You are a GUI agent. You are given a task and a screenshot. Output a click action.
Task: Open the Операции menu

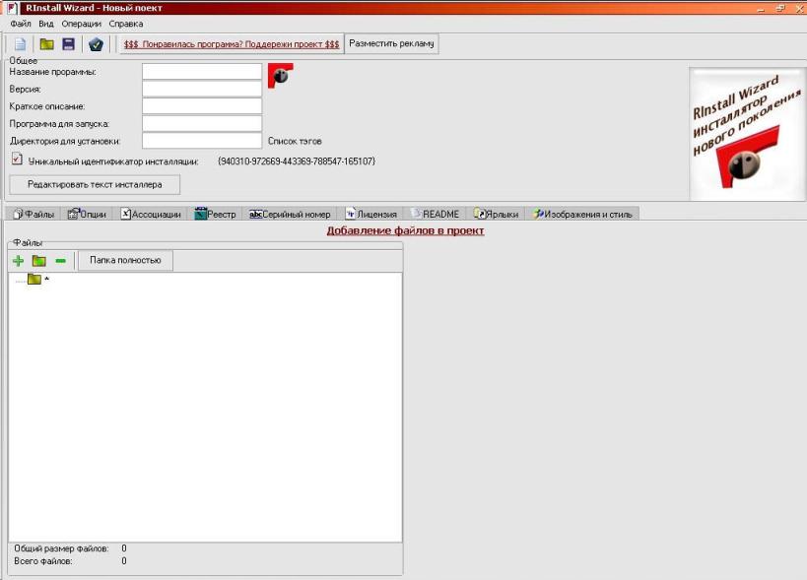point(82,24)
